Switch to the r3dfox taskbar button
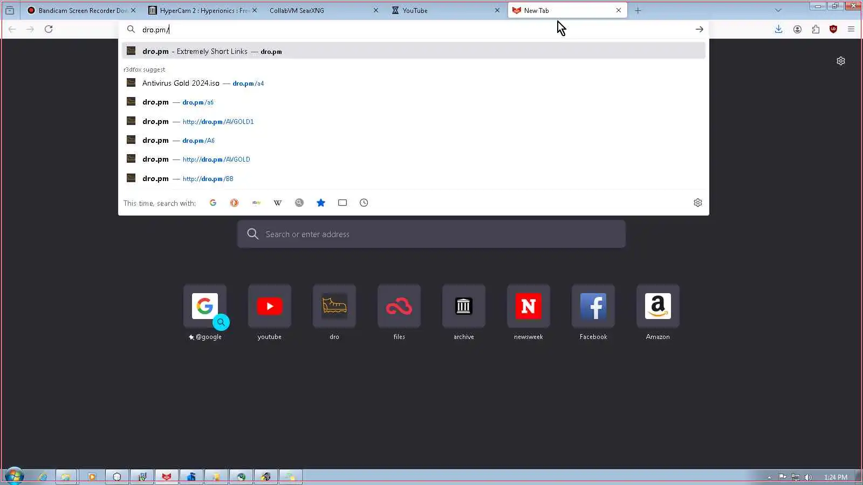Screen dimensions: 863x485 tap(167, 477)
